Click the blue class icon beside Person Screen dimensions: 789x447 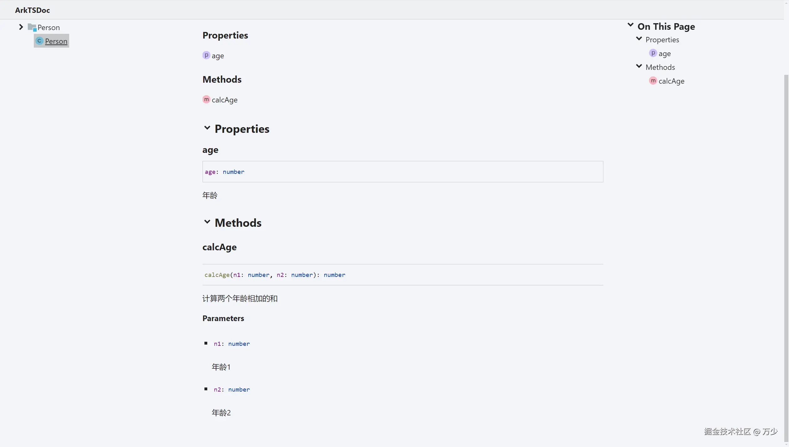[x=39, y=41]
